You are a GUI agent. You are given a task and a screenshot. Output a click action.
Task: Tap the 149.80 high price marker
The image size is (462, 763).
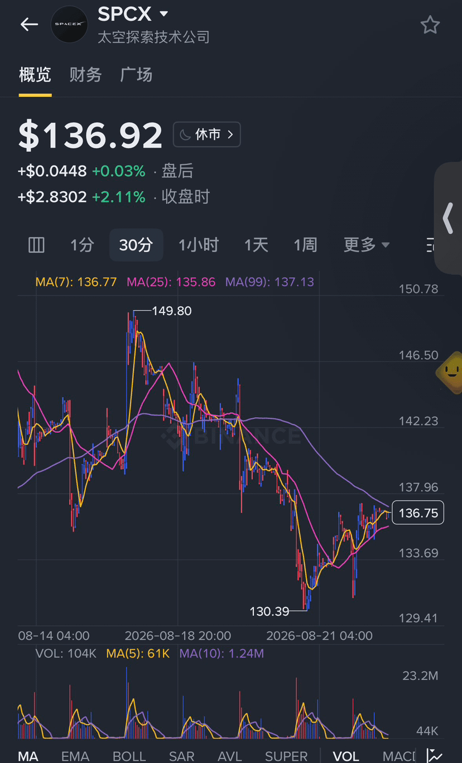tap(172, 311)
